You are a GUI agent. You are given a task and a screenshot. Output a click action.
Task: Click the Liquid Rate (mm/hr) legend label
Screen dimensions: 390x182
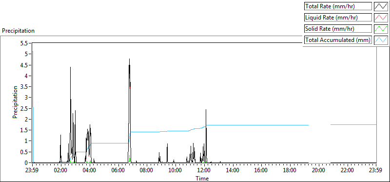(x=338, y=18)
